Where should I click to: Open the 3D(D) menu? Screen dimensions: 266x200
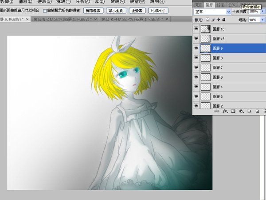coord(100,1)
